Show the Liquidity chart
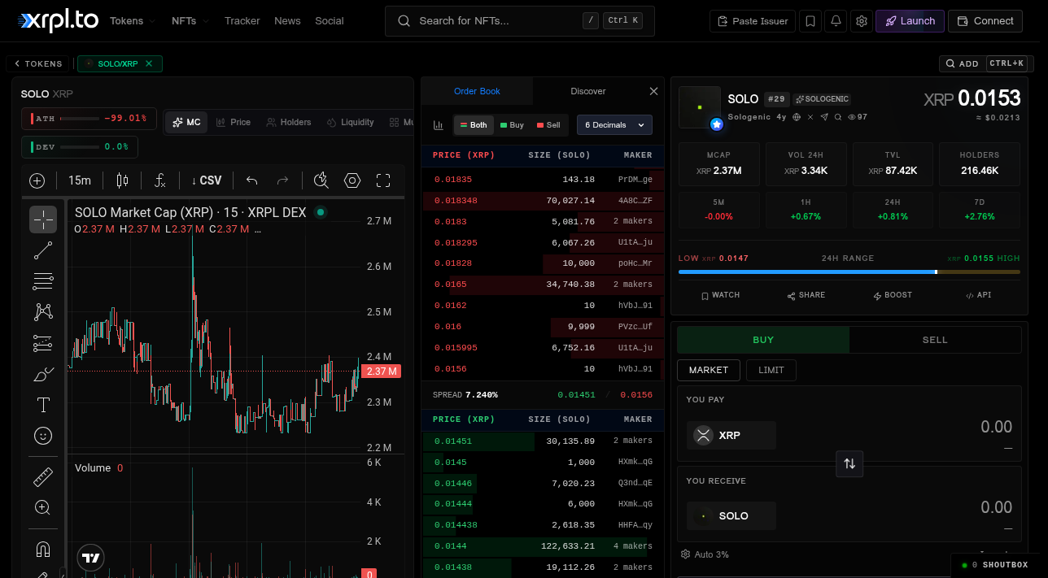 [x=351, y=123]
